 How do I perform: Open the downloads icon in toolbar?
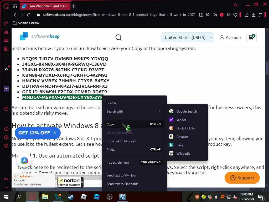point(254,15)
